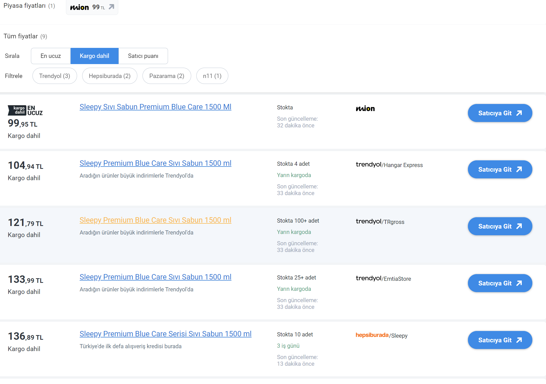
Task: Sort listings by Satıcı puanı
Action: pos(143,56)
